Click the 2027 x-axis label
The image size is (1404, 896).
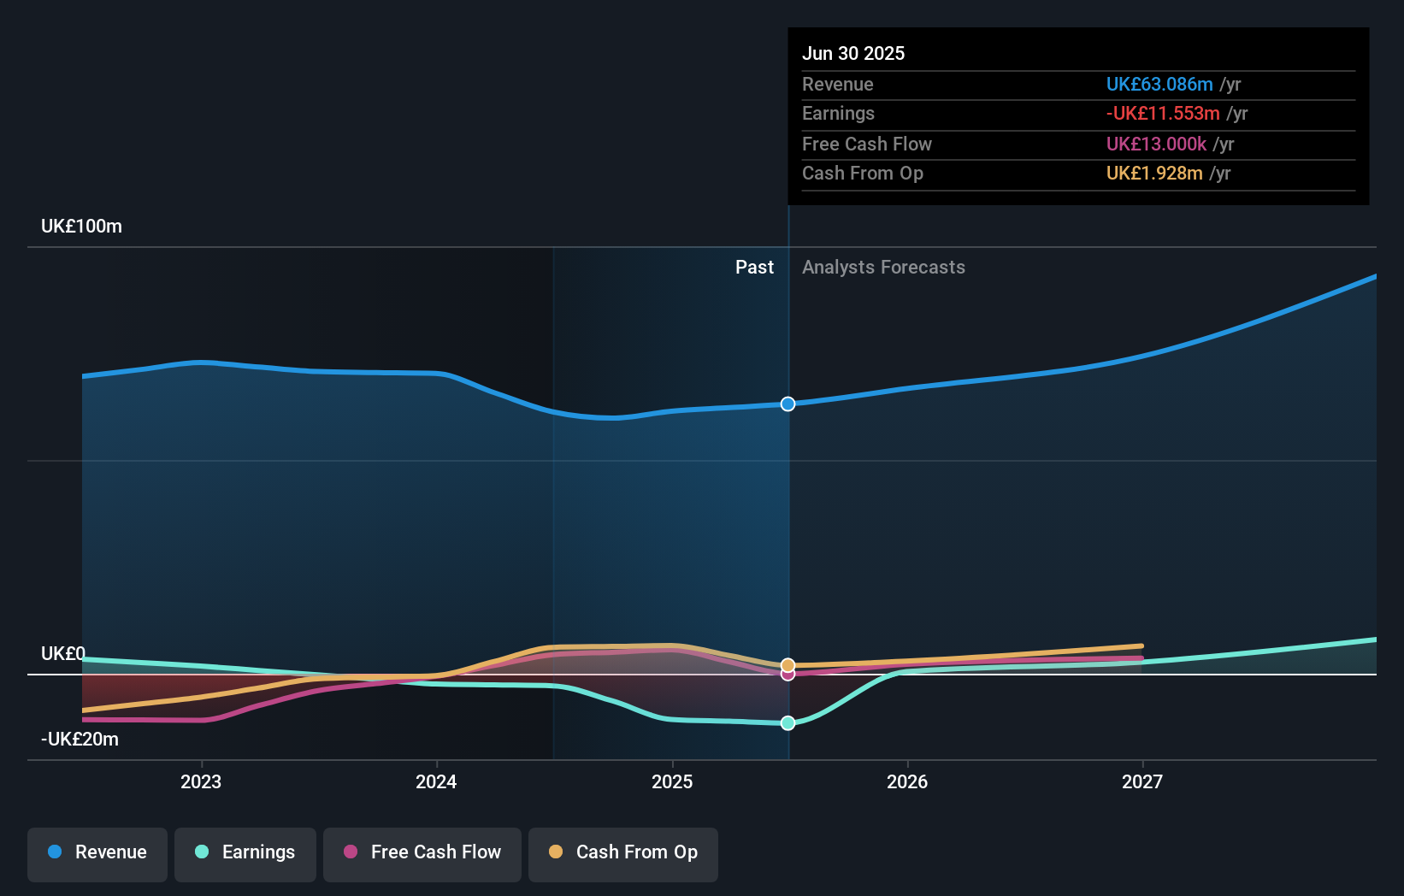pyautogui.click(x=1142, y=781)
